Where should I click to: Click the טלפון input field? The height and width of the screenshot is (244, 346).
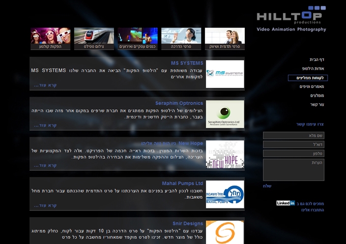click(x=294, y=154)
